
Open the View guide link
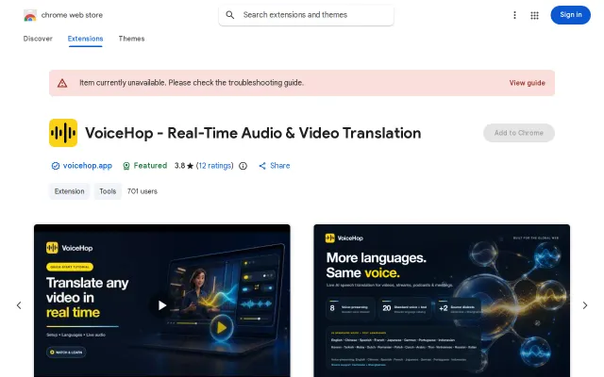pos(527,83)
